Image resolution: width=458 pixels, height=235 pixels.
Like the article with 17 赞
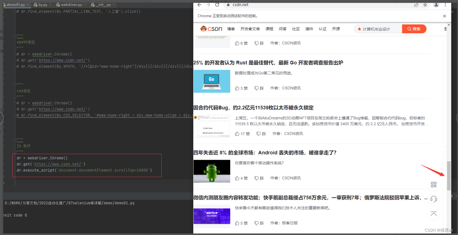(x=242, y=134)
